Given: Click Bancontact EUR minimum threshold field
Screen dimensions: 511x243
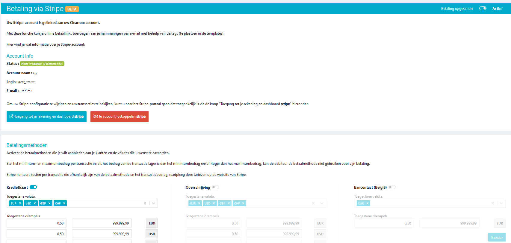Looking at the screenshot, I should click(x=384, y=223).
